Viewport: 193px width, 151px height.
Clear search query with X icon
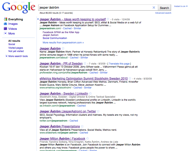point(154,8)
